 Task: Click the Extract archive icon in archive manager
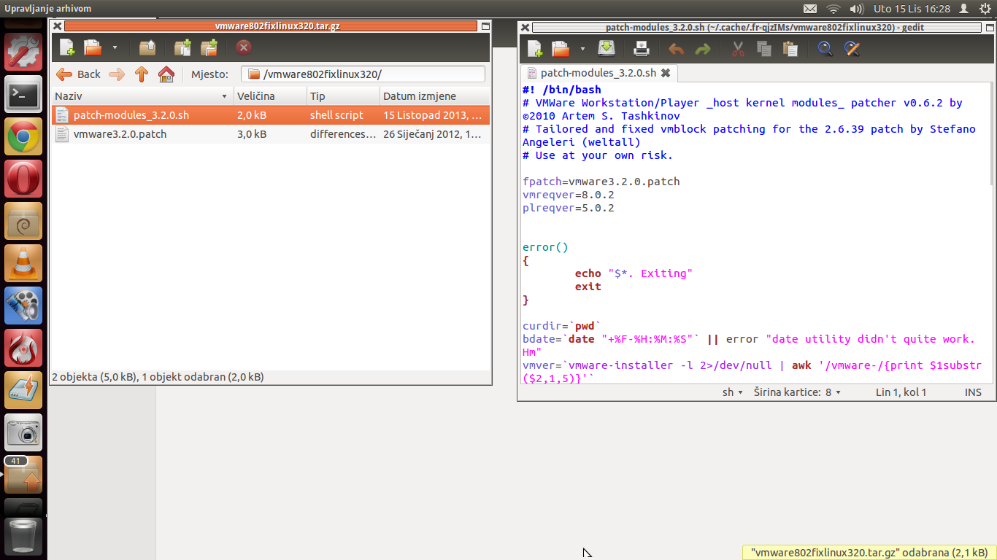(147, 48)
